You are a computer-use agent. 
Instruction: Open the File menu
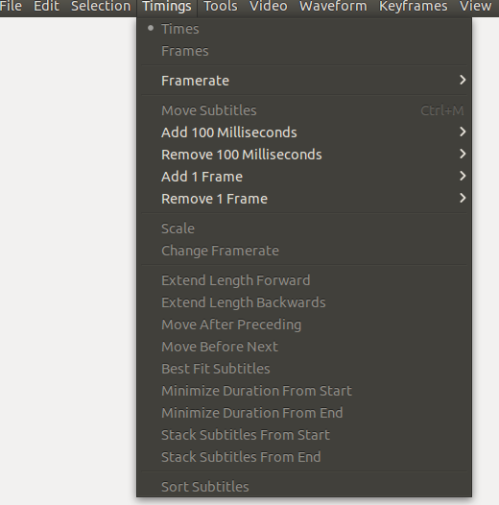pyautogui.click(x=11, y=6)
